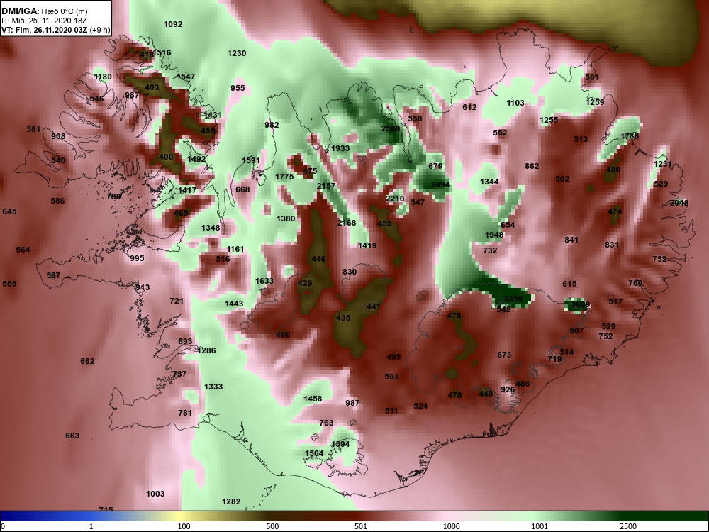Viewport: 709px width, 532px height.
Task: Select the map value 1348
Action: point(211,228)
